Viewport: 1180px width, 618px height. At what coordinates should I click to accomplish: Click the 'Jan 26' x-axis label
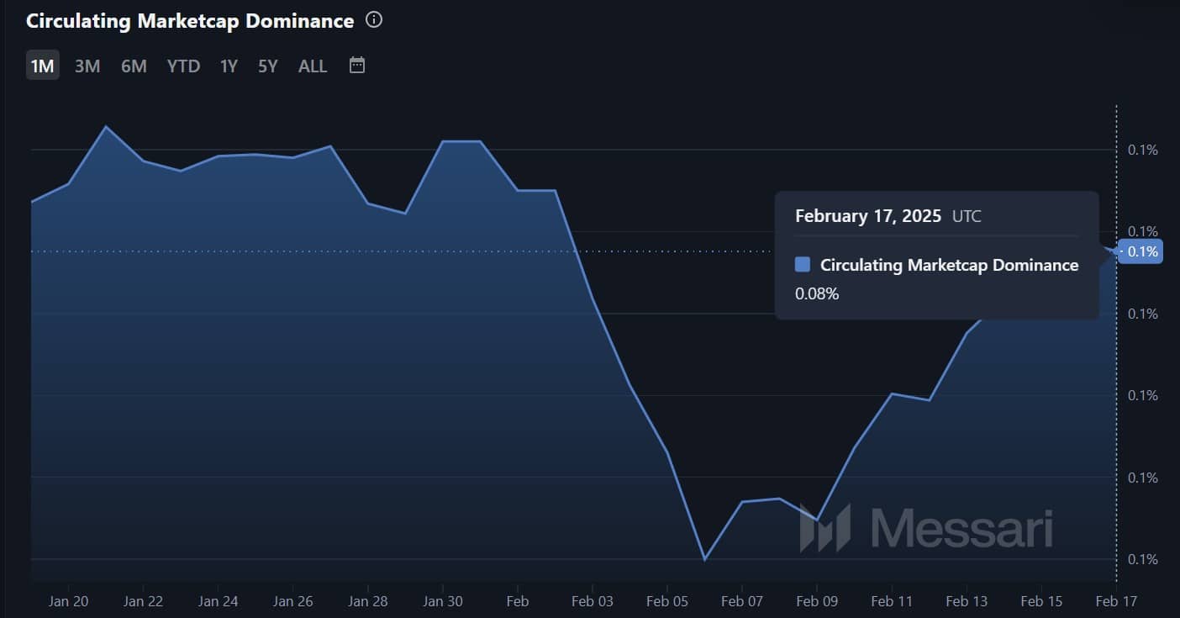click(x=292, y=601)
